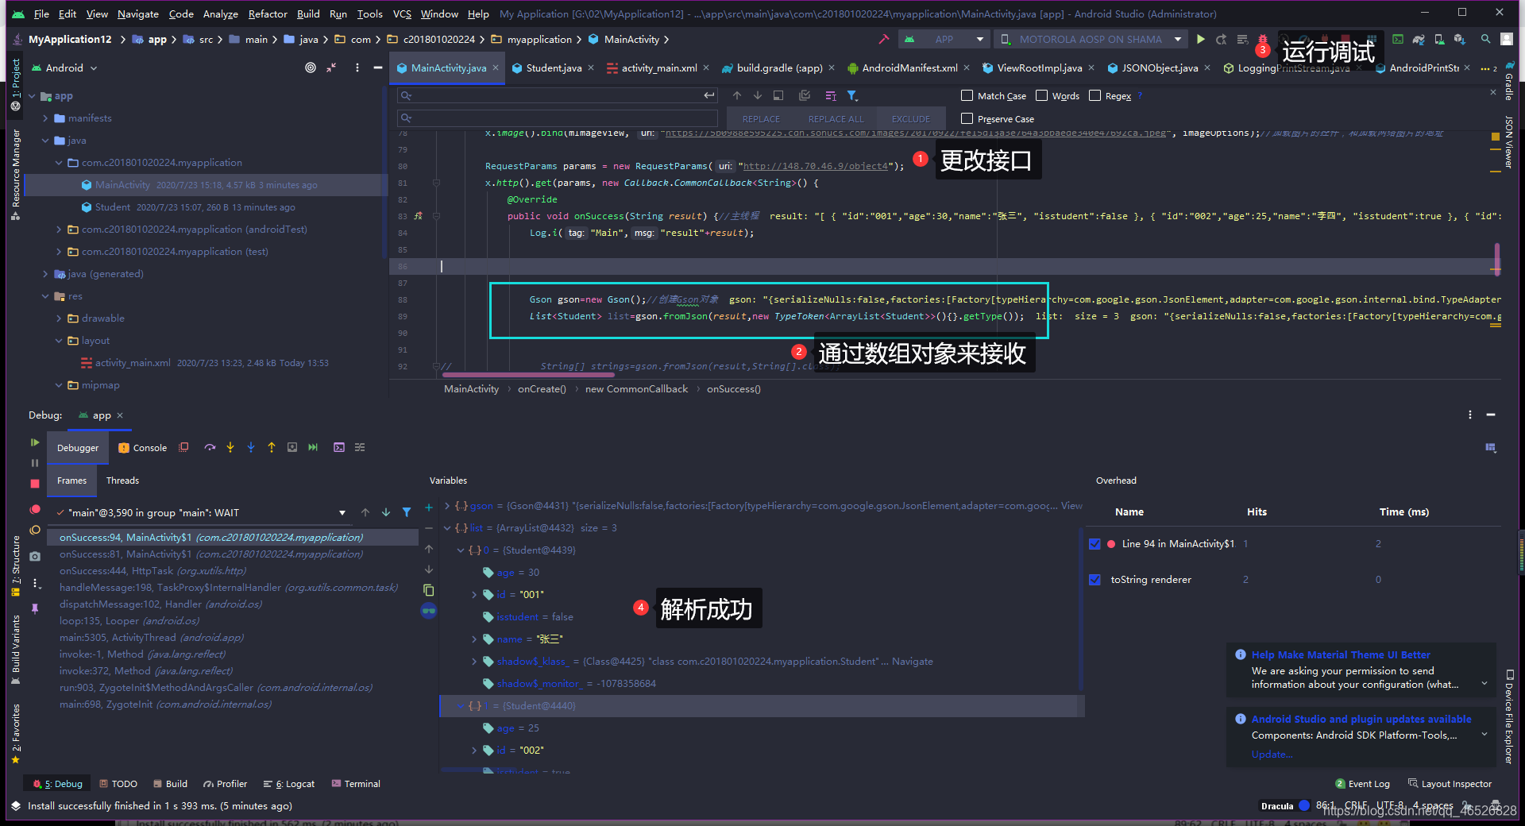The height and width of the screenshot is (826, 1525).
Task: Click the EXCLUDE button
Action: pos(910,119)
